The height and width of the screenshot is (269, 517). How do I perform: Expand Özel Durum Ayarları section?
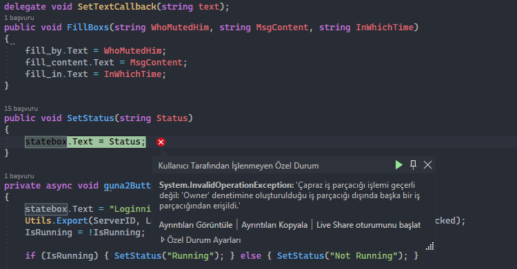(x=201, y=240)
